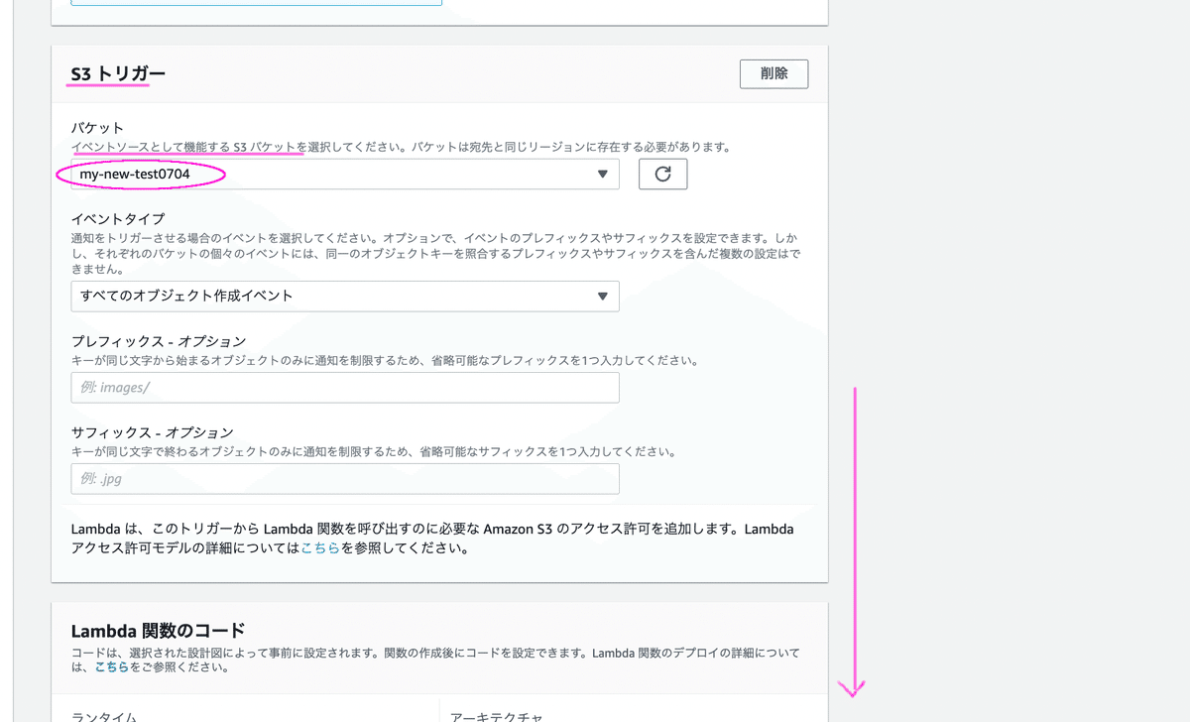The height and width of the screenshot is (722, 1190).
Task: Open the こちら link about Lambda function deployment
Action: (x=111, y=668)
